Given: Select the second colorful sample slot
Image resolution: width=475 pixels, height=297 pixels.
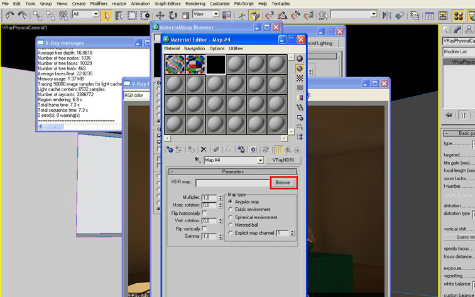Looking at the screenshot, I should tap(195, 65).
